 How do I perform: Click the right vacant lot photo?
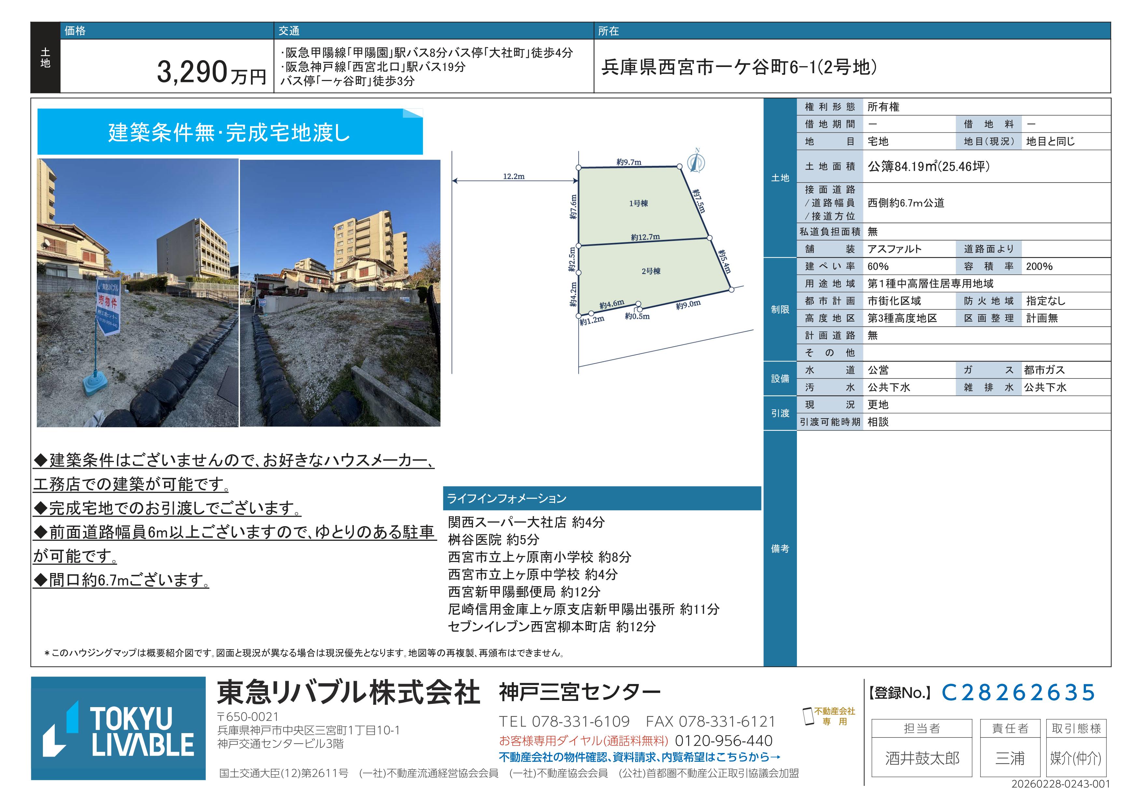tap(340, 293)
